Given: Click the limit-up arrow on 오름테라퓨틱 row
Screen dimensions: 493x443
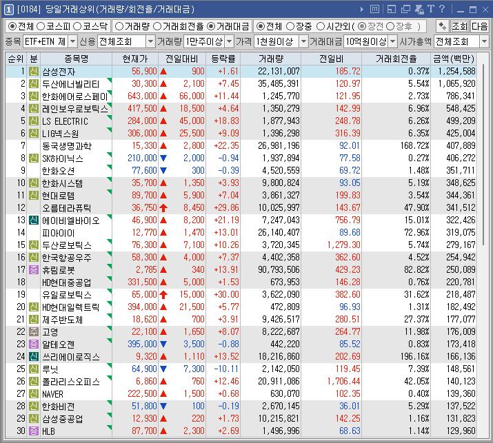Looking at the screenshot, I should coord(163,207).
